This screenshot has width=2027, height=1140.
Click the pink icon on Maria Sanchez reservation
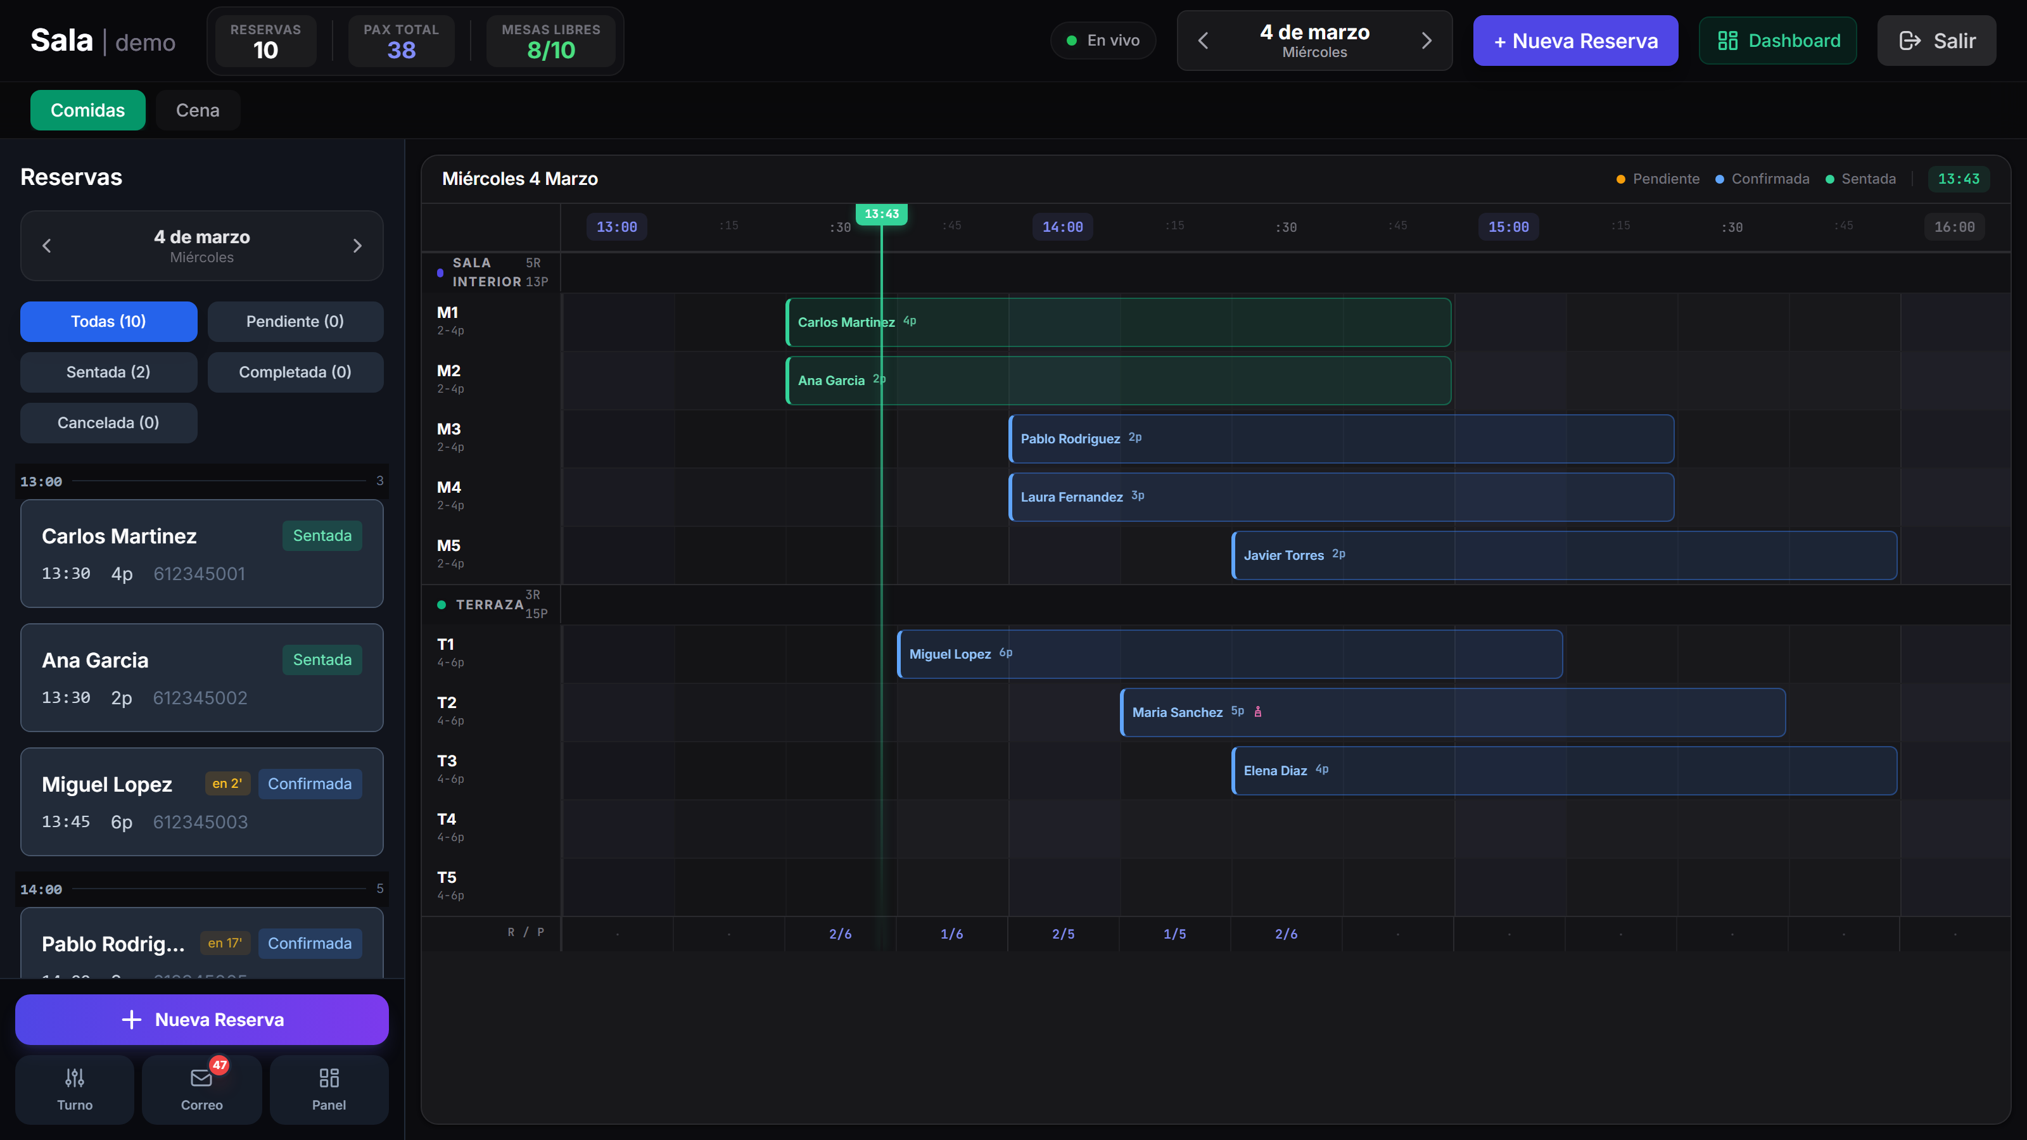coord(1257,711)
